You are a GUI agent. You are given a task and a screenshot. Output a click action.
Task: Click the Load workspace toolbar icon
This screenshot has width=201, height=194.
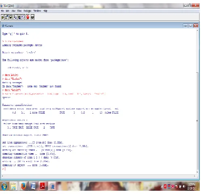pyautogui.click(x=6, y=17)
